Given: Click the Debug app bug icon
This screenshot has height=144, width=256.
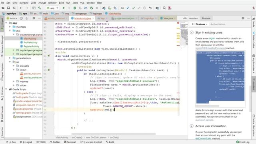Looking at the screenshot, I should 75,8.
